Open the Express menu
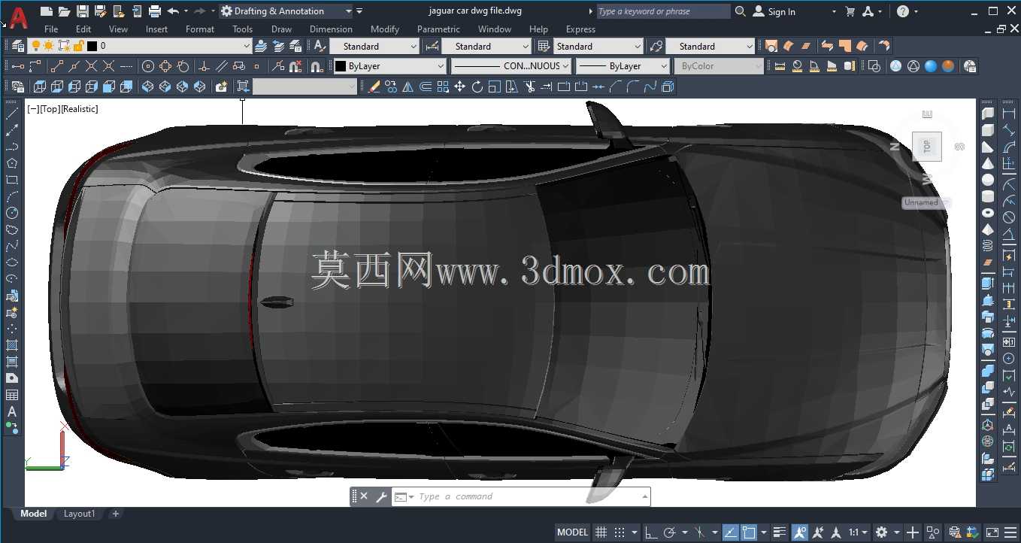1021x543 pixels. click(580, 29)
